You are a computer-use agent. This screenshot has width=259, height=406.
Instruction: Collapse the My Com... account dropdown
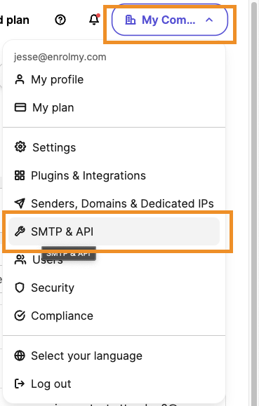[170, 20]
